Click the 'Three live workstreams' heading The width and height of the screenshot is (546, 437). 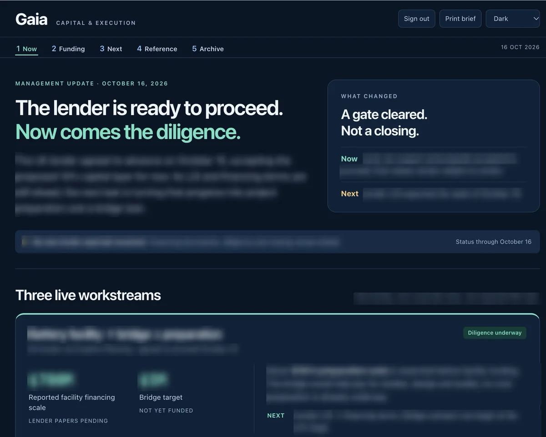(88, 295)
